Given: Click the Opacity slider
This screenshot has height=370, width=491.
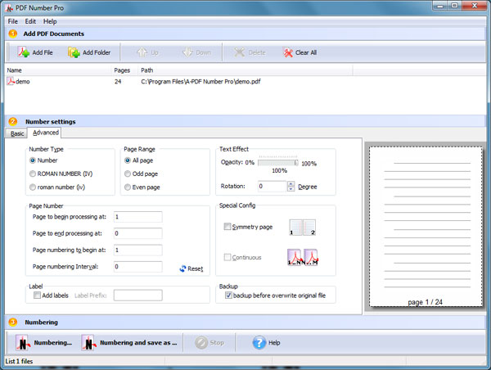Looking at the screenshot, I should pyautogui.click(x=278, y=162).
